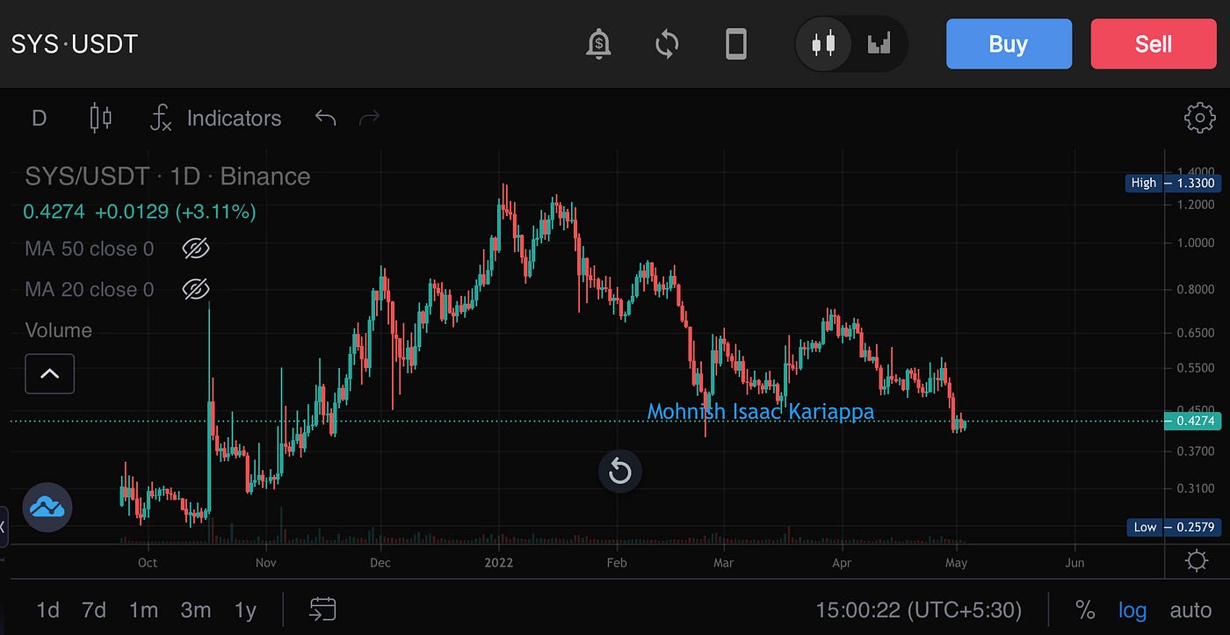Click the SYS/USDT 1D Binance title
1230x635 pixels.
[x=167, y=177]
